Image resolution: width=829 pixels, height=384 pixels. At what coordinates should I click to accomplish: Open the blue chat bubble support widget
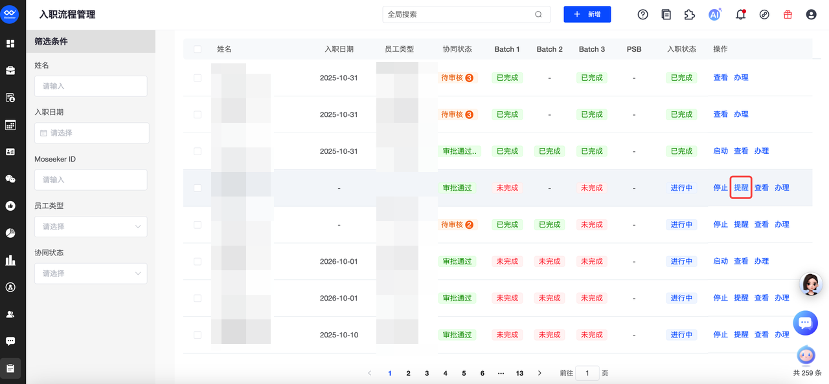[x=805, y=323]
